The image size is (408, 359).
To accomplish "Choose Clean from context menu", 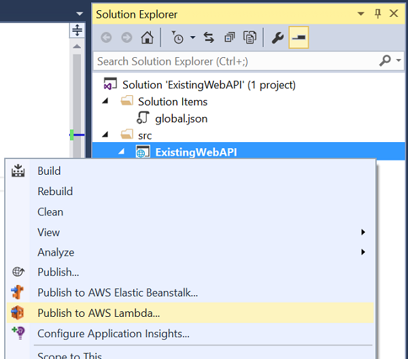I will point(190,211).
